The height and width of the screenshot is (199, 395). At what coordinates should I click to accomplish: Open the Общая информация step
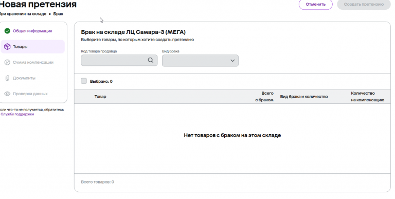pos(32,31)
